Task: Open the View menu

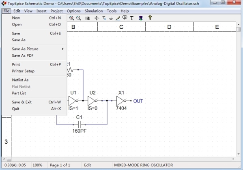Action: (28, 11)
